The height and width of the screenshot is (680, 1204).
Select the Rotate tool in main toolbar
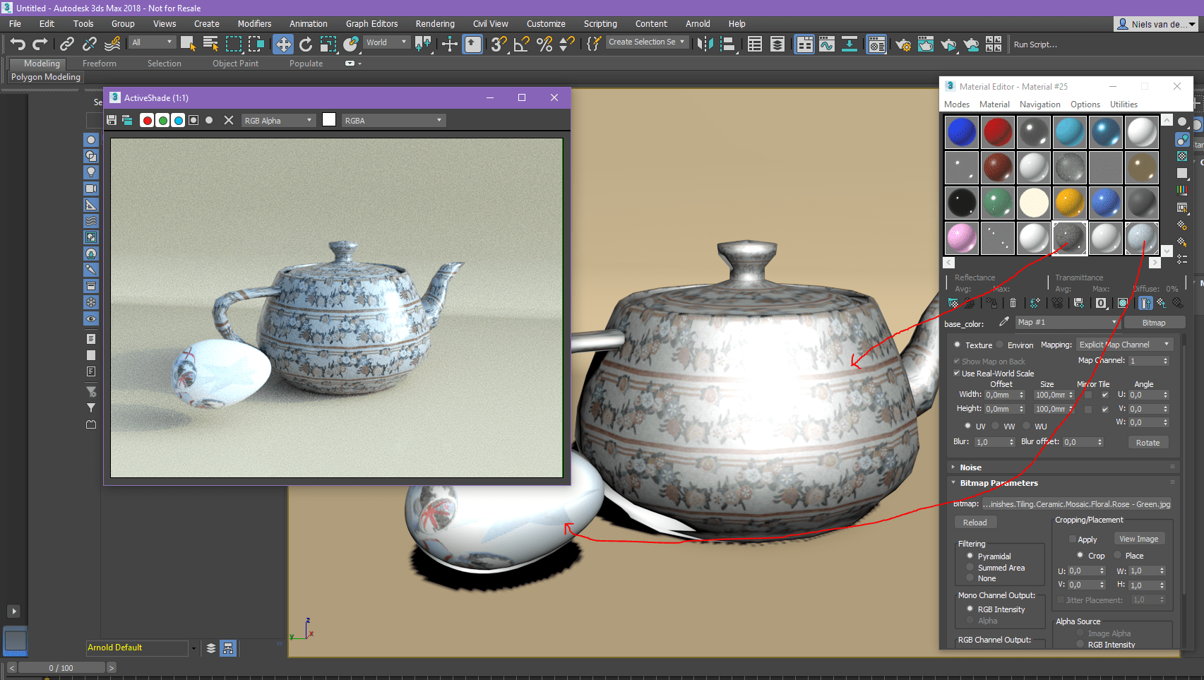click(305, 44)
